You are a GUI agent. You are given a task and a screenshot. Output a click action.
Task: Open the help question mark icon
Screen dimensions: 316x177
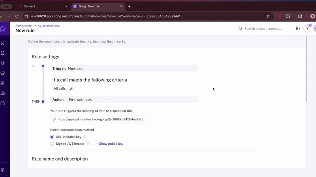pos(307,29)
